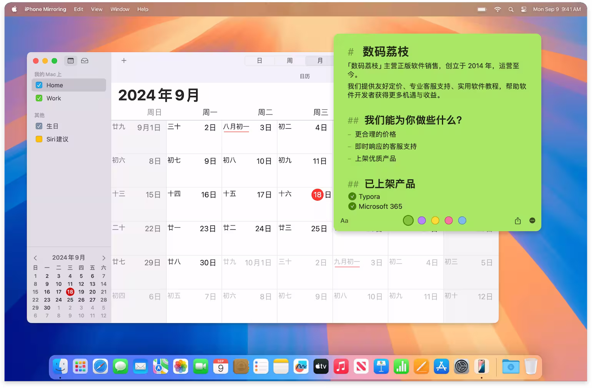Open the 日历 view options
Viewport: 592px width, 388px height.
pos(304,76)
